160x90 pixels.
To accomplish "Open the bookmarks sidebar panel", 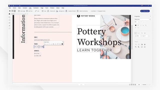I will [x=9, y=20].
